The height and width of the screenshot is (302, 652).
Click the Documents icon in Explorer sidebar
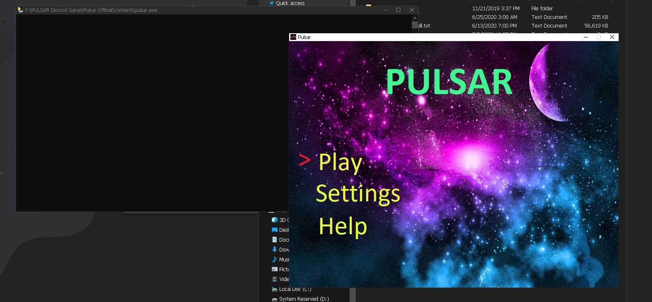point(274,240)
